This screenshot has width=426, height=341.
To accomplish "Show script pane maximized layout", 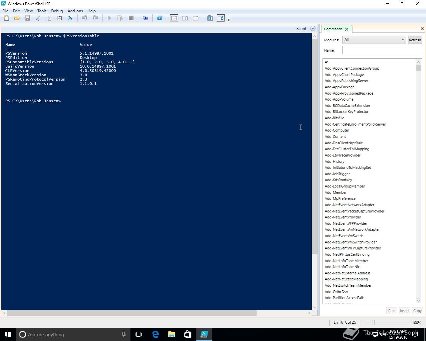I will point(196,18).
